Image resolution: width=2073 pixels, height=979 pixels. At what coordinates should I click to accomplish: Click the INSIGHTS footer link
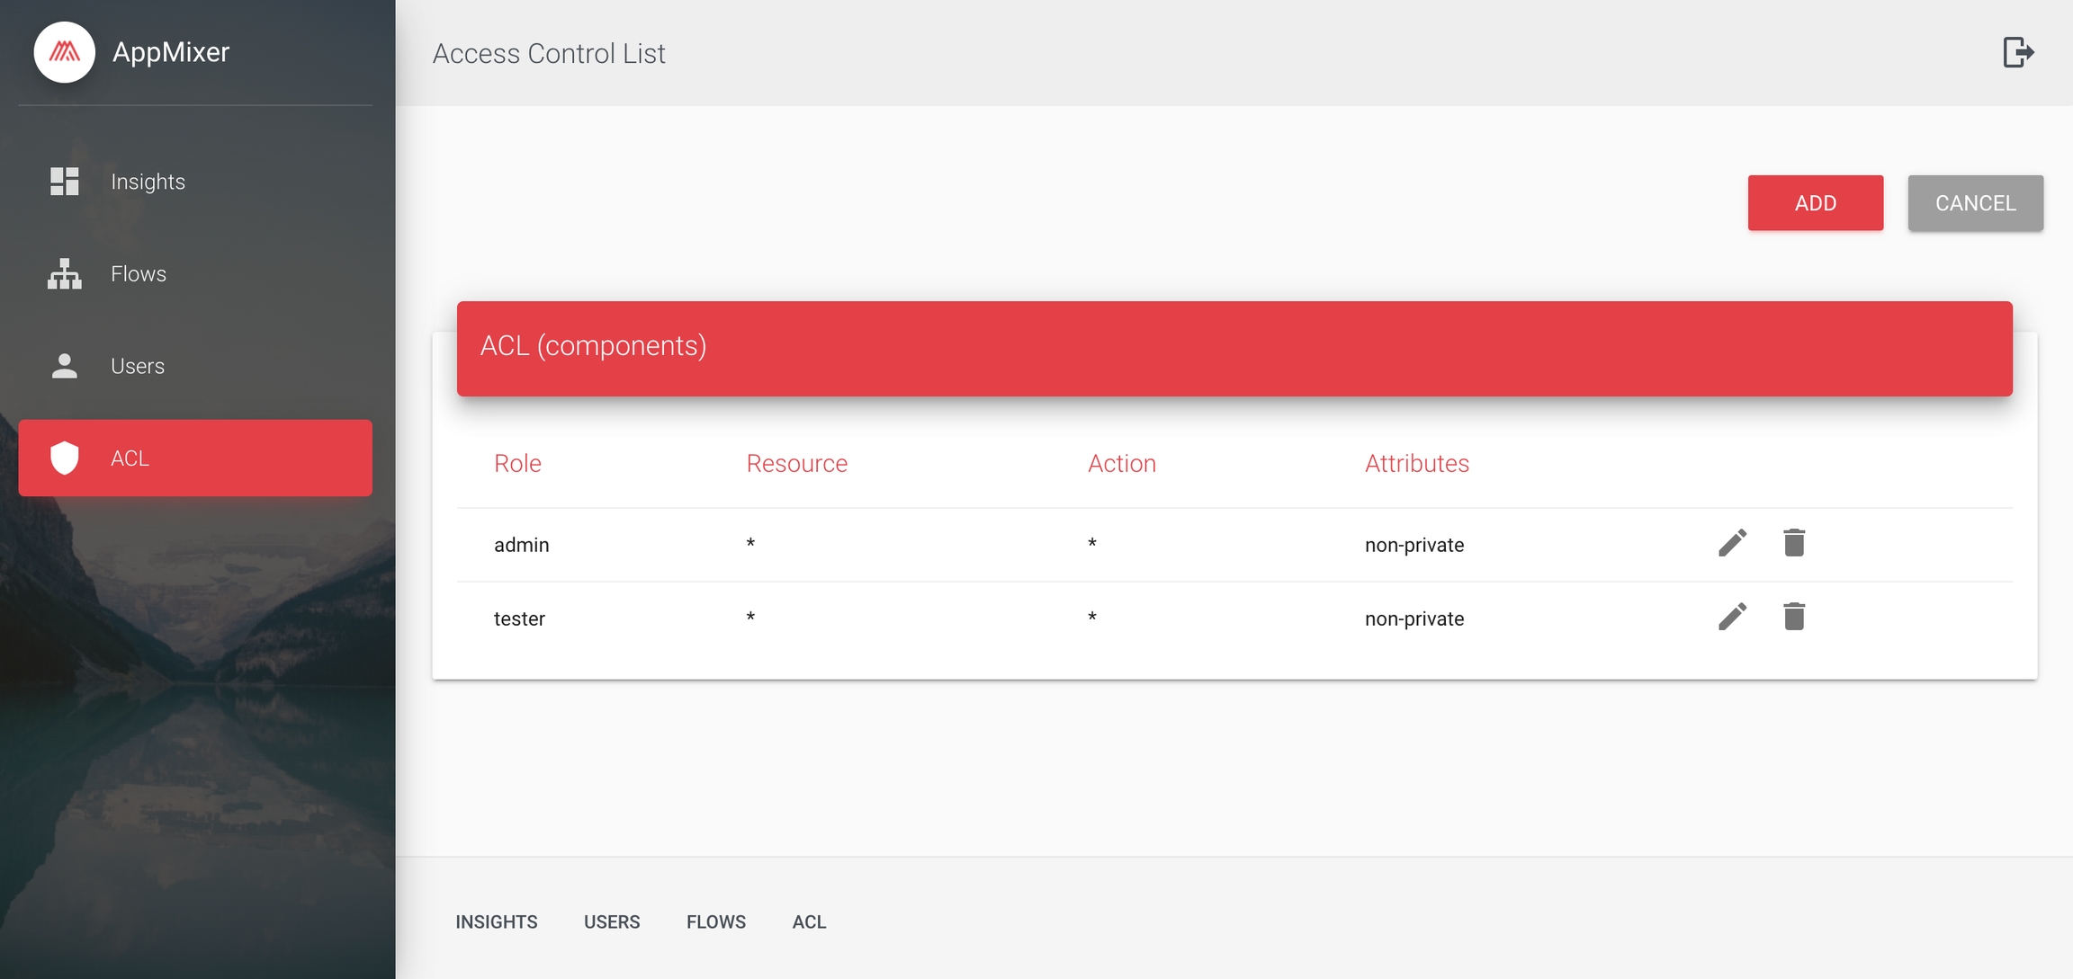tap(496, 921)
